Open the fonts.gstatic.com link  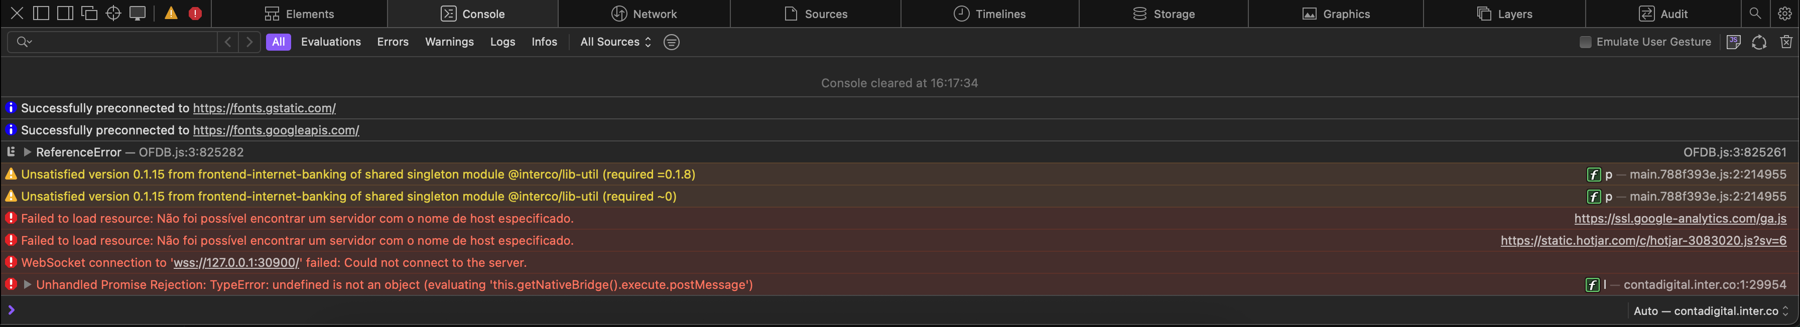tap(264, 108)
